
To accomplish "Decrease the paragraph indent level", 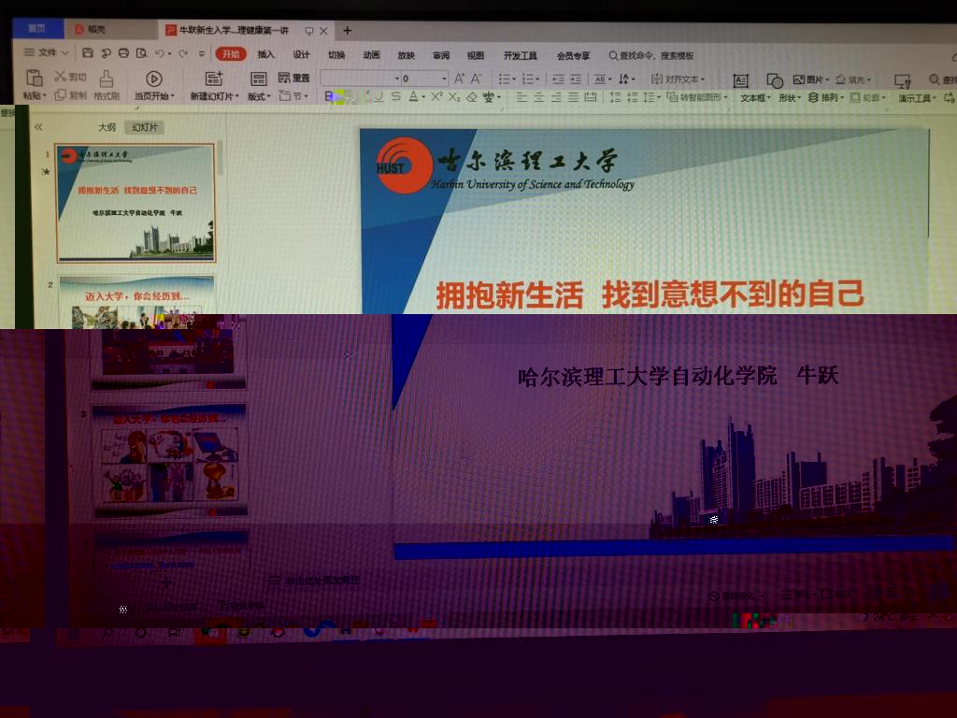I will (558, 79).
